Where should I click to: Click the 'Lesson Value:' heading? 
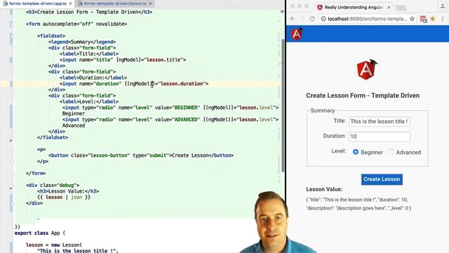pyautogui.click(x=324, y=189)
